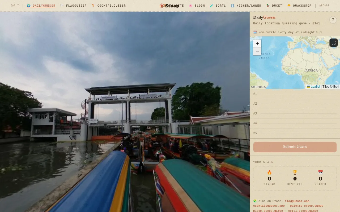This screenshot has height=212, width=340.
Task: Click the fire streak icon
Action: click(269, 173)
